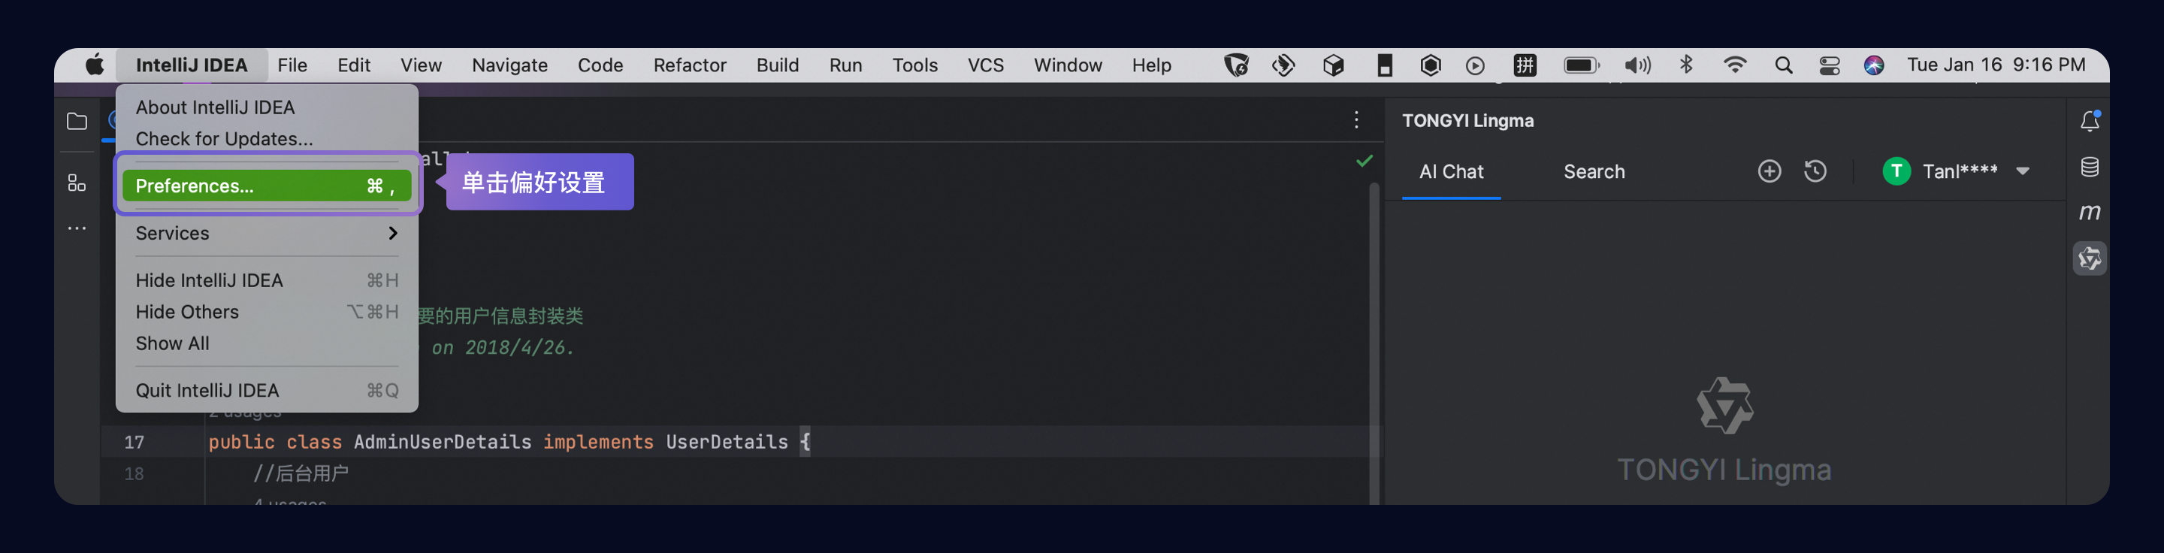The width and height of the screenshot is (2164, 553).
Task: Open the Maven tool window icon
Action: [x=2089, y=212]
